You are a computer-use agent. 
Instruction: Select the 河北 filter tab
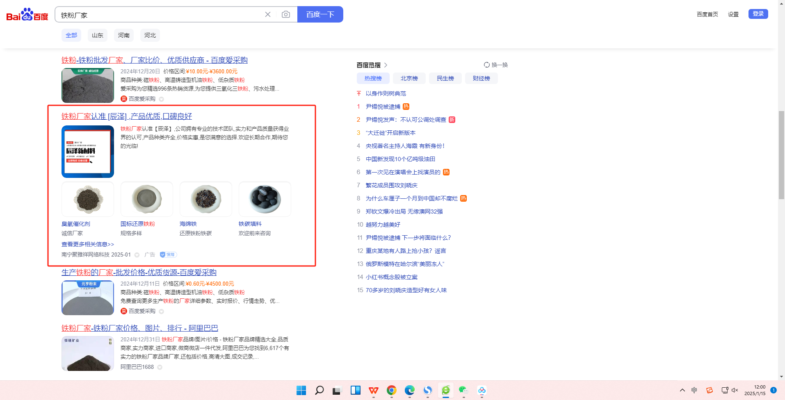pos(150,35)
